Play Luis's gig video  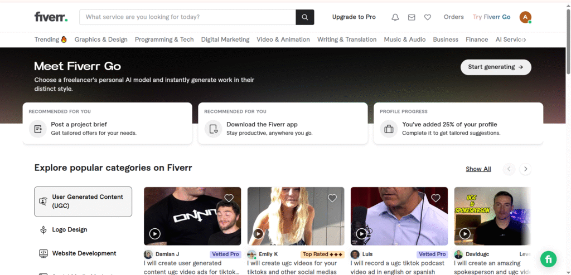[361, 234]
